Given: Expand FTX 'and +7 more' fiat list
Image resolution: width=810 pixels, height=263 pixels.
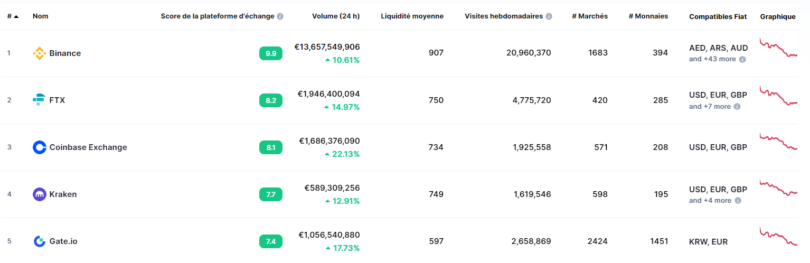Looking at the screenshot, I should [x=710, y=106].
